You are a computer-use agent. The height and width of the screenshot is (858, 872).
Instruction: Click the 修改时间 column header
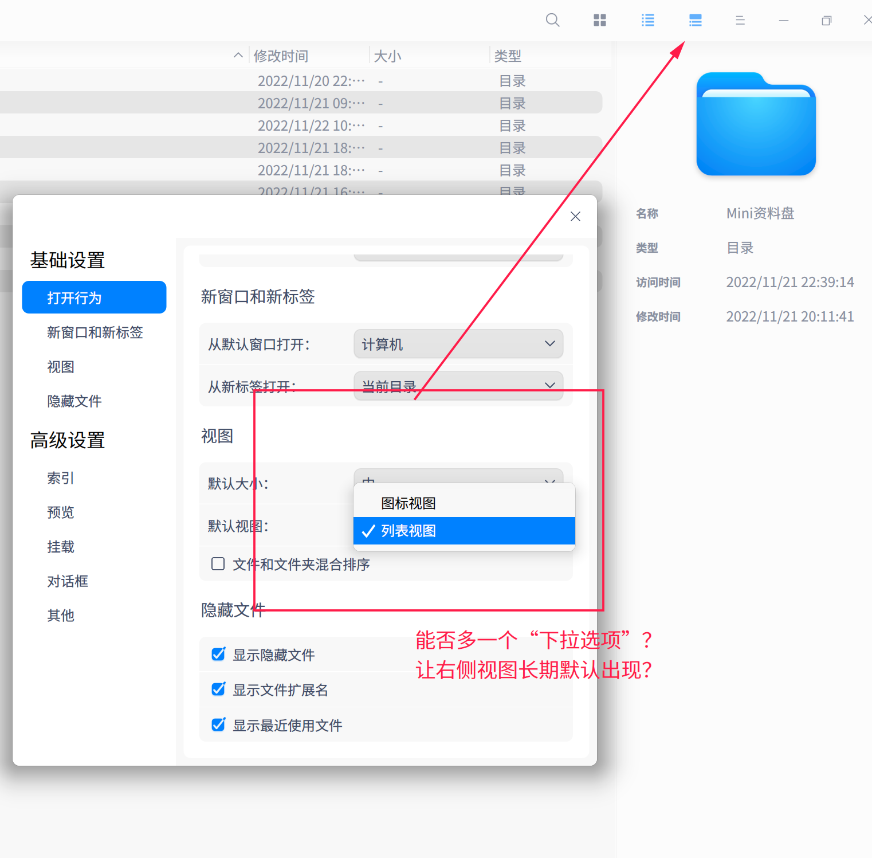[x=281, y=55]
